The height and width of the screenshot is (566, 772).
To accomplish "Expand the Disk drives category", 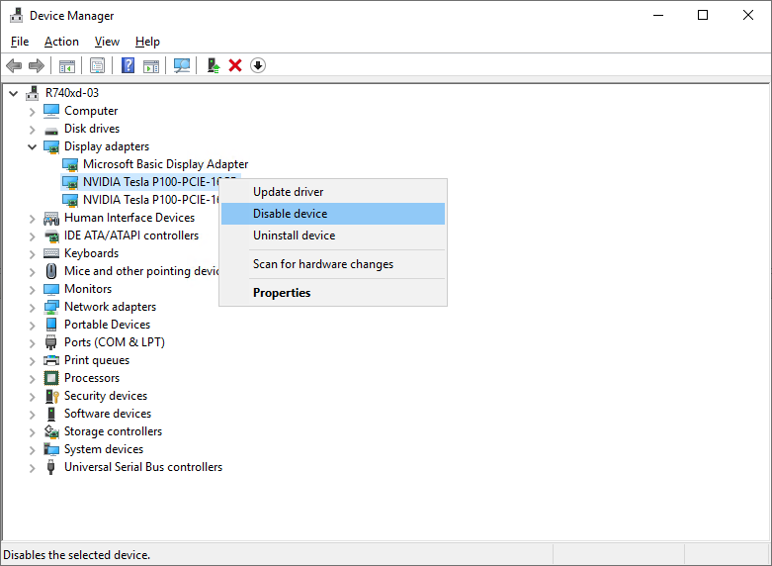I will 33,129.
